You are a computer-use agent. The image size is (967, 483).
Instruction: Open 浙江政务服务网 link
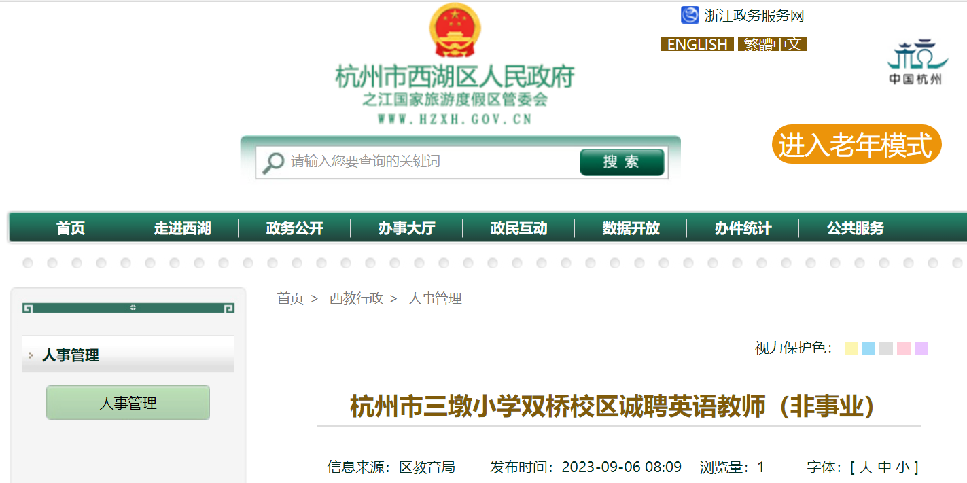pyautogui.click(x=754, y=15)
